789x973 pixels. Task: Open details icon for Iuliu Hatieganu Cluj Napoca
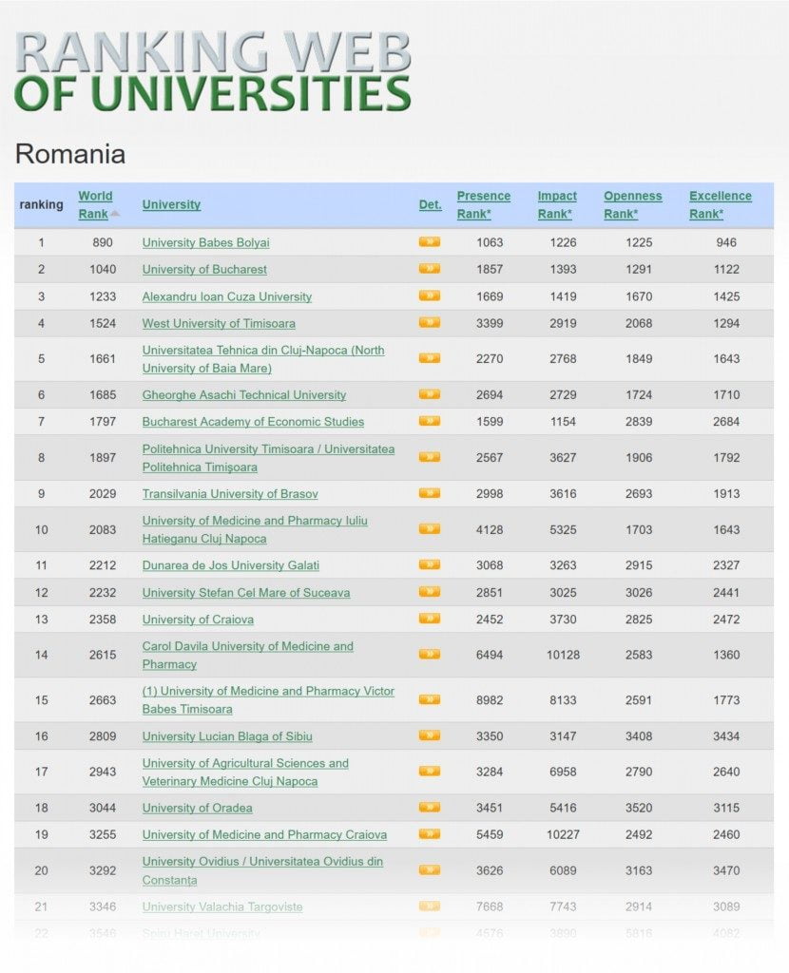[x=430, y=529]
